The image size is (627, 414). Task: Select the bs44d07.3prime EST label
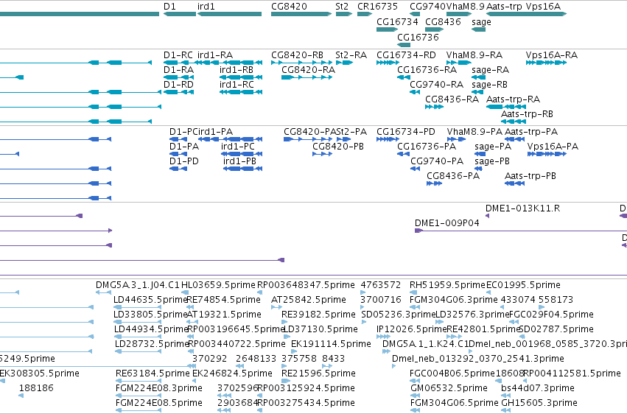538,388
